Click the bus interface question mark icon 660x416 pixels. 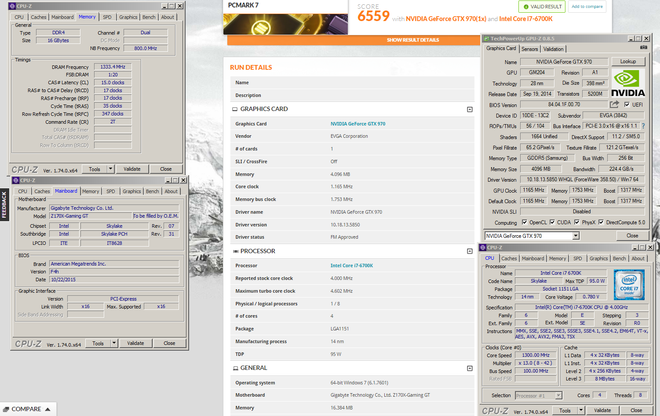pos(643,126)
